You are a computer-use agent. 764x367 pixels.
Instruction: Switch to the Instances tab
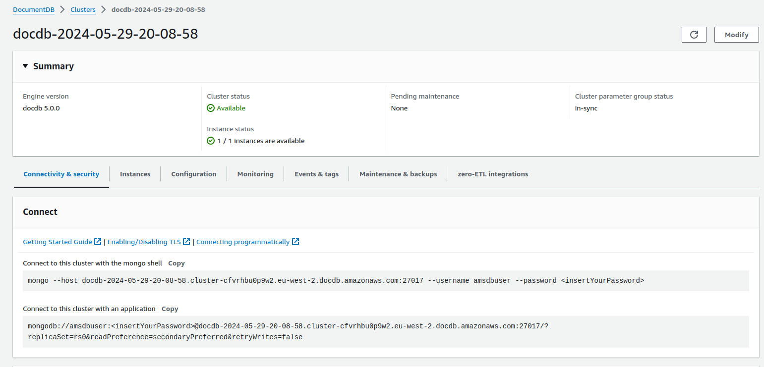tap(135, 174)
